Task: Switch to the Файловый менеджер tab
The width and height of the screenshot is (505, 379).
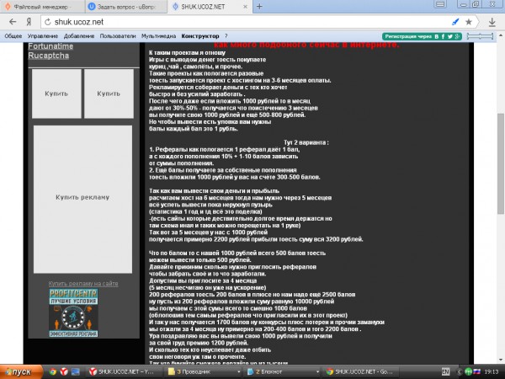Action: pyautogui.click(x=43, y=7)
